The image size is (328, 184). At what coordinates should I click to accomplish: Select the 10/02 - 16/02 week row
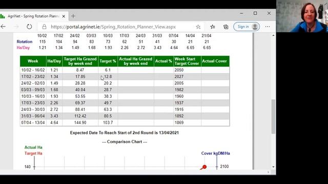[125, 70]
